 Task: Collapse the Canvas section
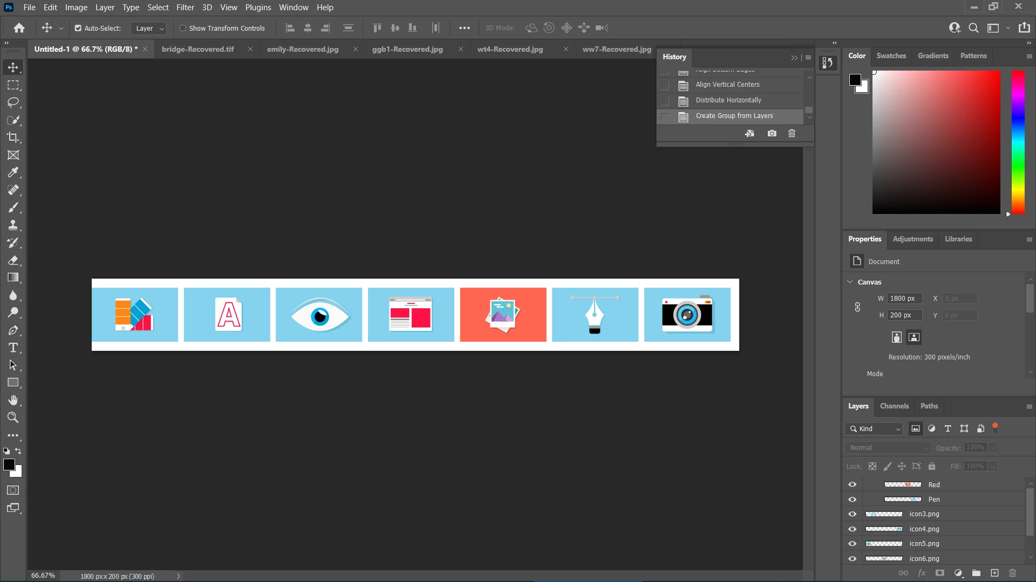point(850,282)
